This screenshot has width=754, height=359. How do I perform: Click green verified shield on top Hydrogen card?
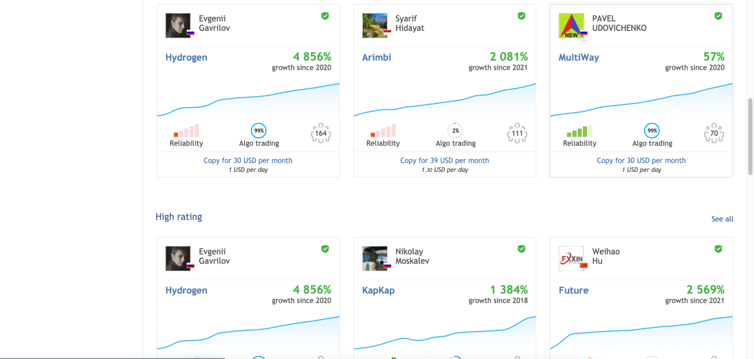click(325, 16)
